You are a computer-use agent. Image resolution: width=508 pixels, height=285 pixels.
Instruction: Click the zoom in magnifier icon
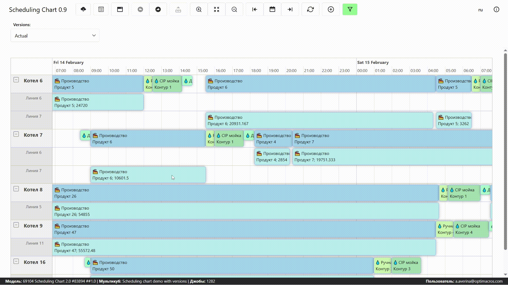pos(199,9)
